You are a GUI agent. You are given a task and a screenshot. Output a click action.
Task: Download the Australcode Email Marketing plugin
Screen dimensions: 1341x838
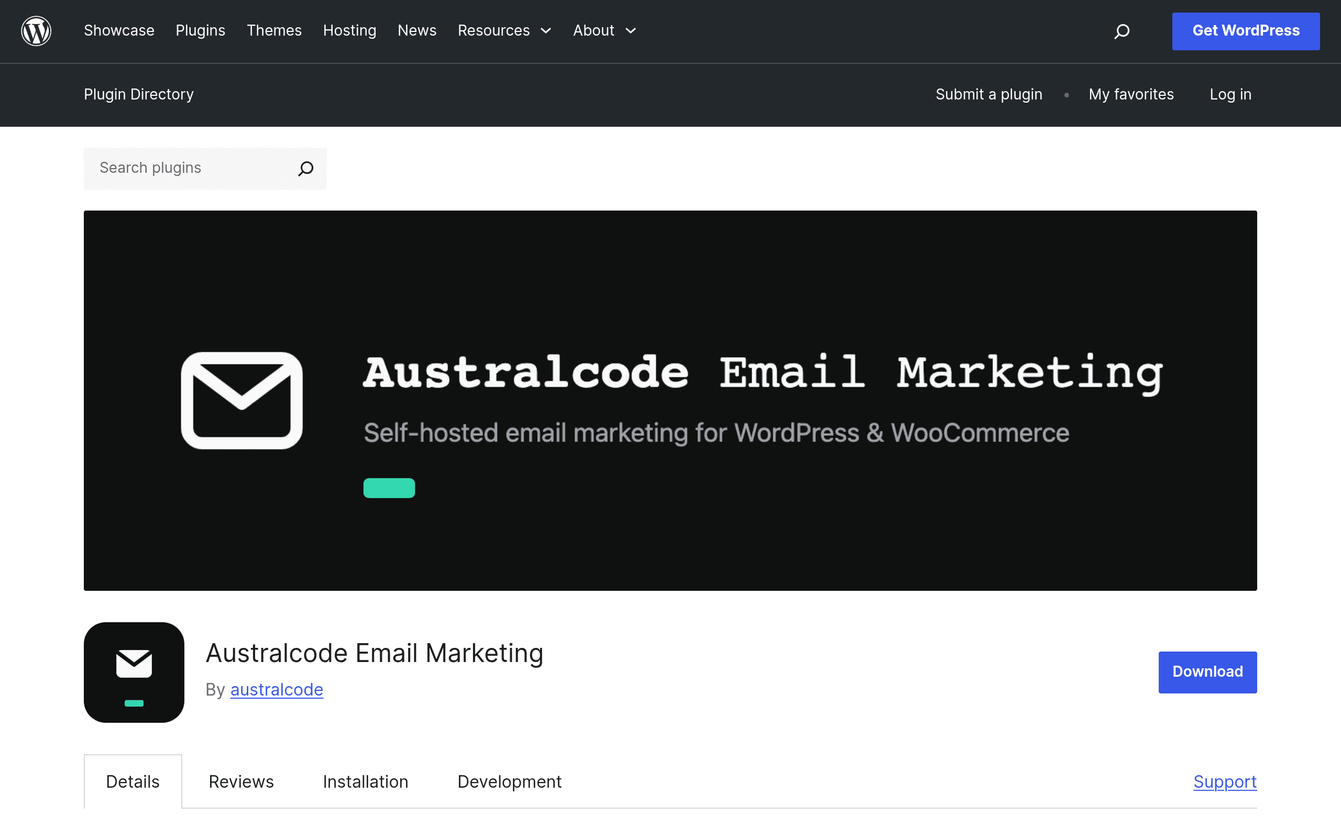1207,672
